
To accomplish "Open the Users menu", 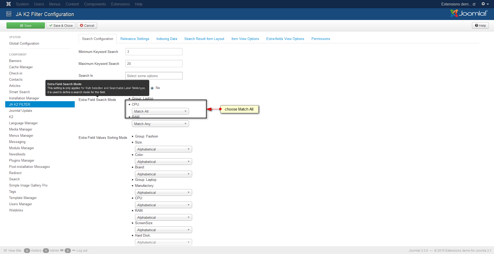I will pyautogui.click(x=39, y=4).
